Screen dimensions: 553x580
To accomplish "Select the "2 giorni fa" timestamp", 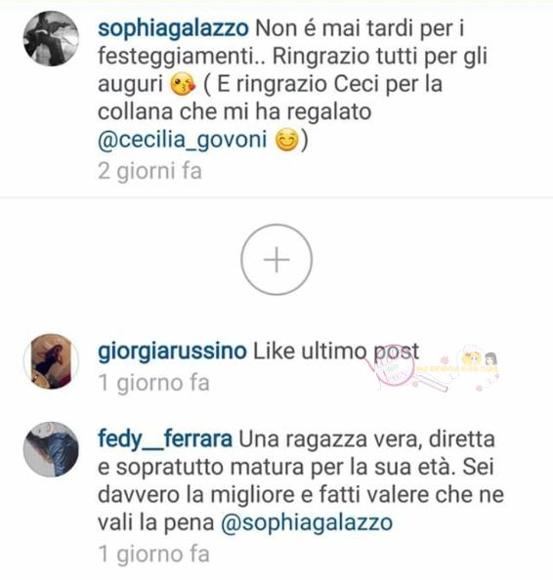I will pos(149,171).
